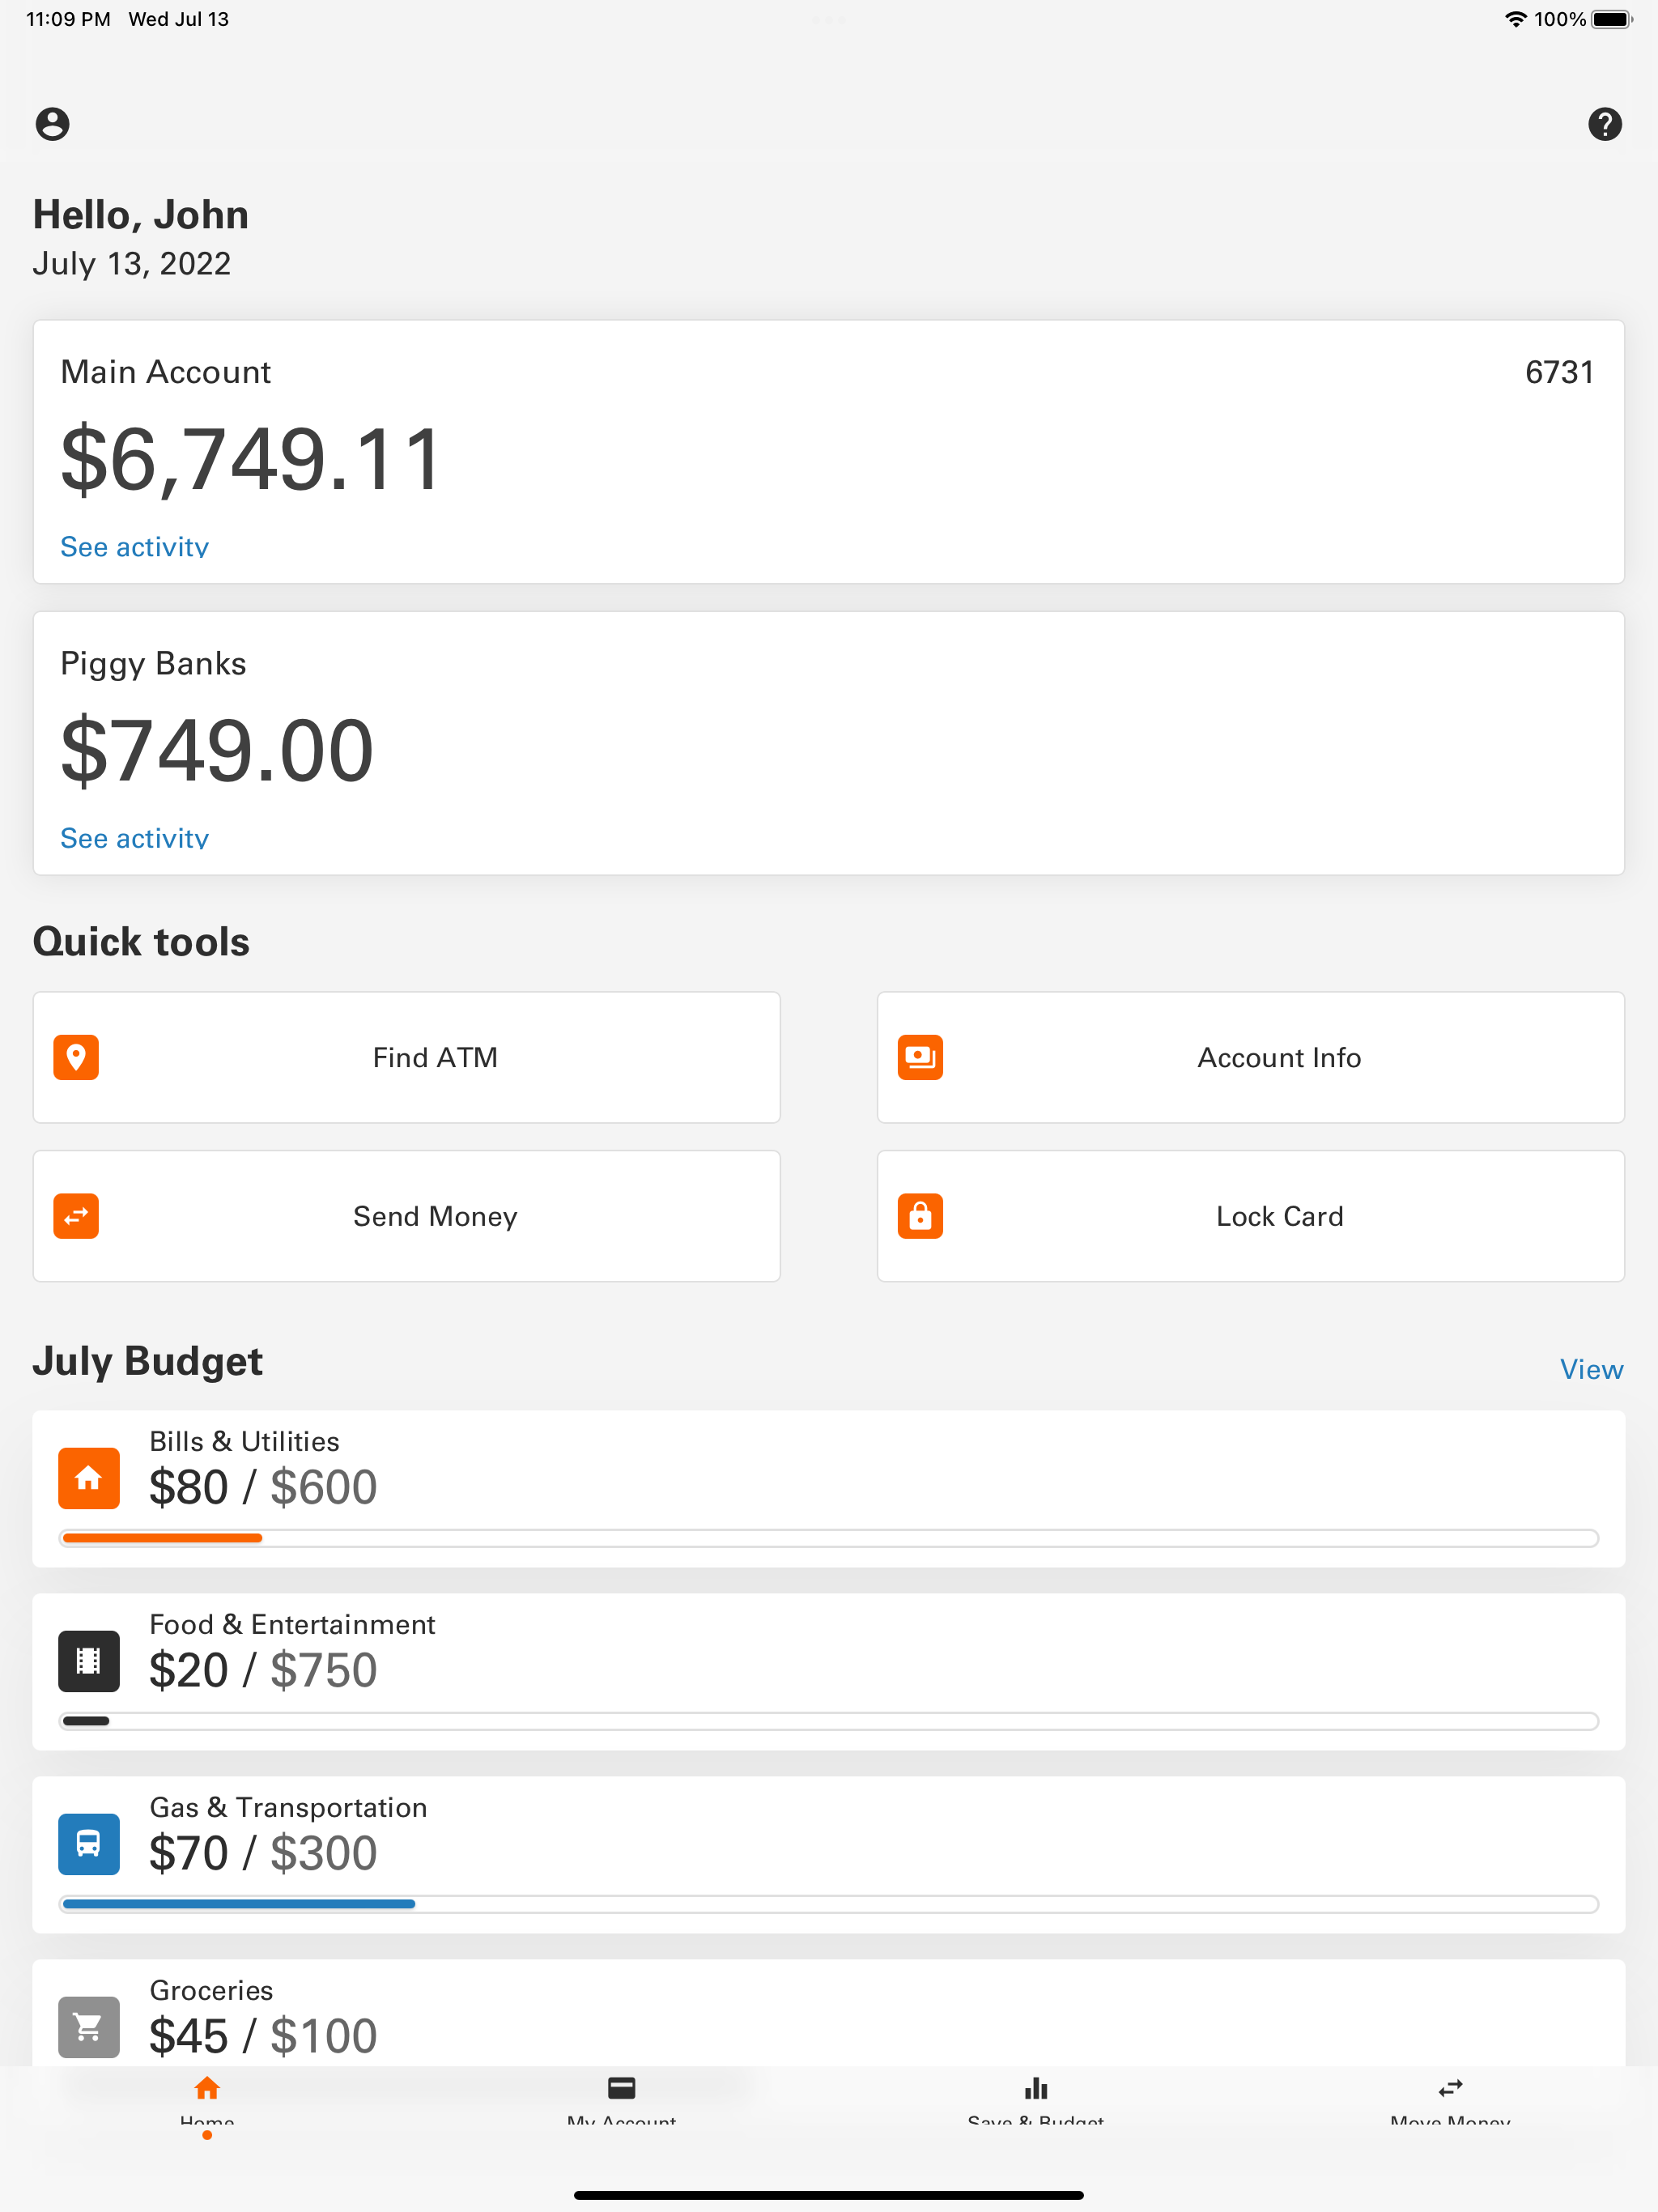See activity for Piggy Banks
Screen dimensions: 1658x2212
tap(134, 838)
